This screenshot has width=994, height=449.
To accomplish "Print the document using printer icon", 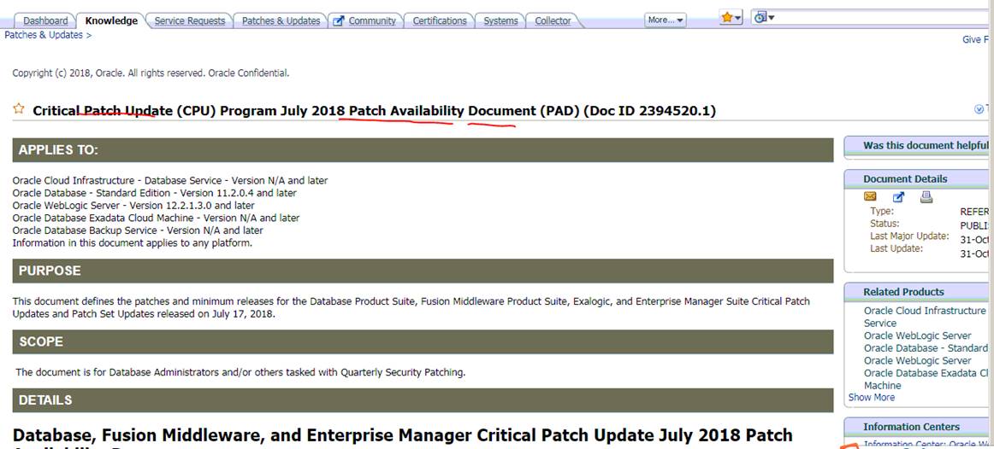I will tap(926, 197).
